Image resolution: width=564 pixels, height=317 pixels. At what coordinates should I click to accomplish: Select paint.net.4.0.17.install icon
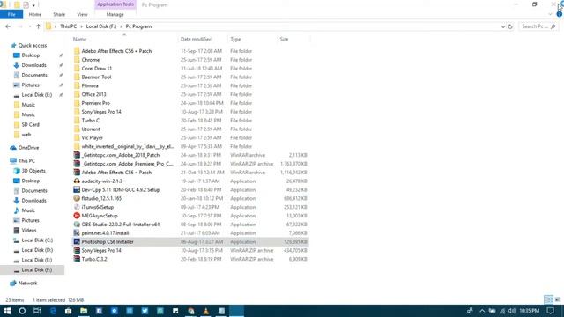(x=77, y=232)
